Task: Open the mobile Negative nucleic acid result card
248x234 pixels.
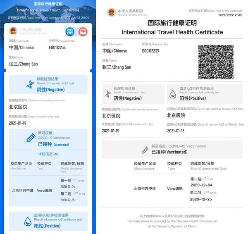Action: tap(48, 84)
